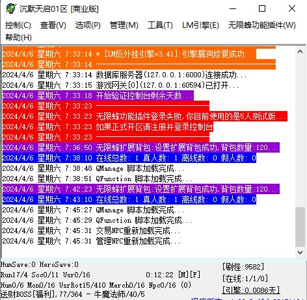Click the HumSave:0 HeroSave:0 status text
307x300 pixels.
tap(40, 264)
